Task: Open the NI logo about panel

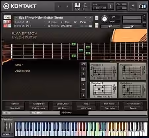Action: [x=143, y=6]
